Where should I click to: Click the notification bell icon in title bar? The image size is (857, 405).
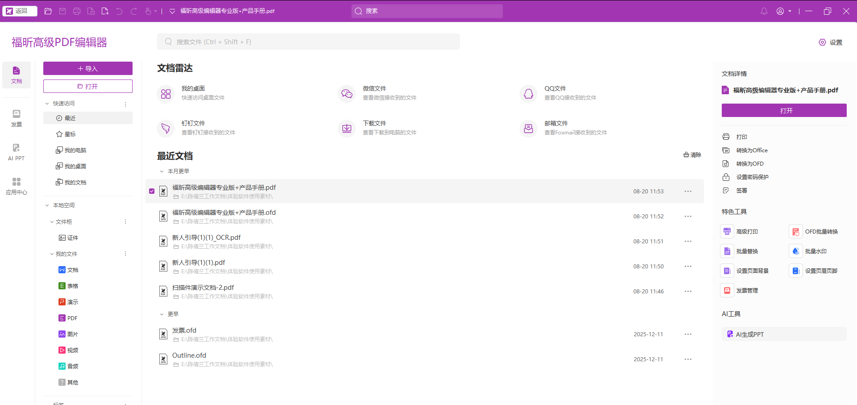click(x=764, y=11)
